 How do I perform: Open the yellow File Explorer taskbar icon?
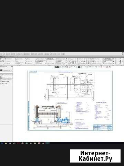[6, 143]
